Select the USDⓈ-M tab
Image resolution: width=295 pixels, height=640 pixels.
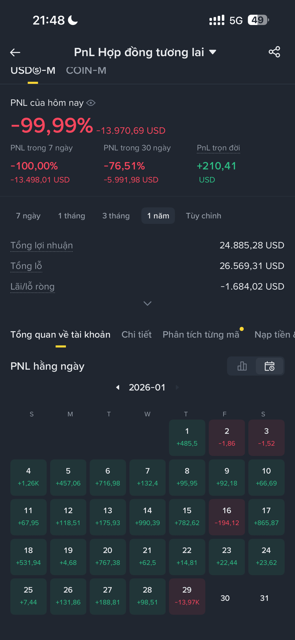[x=33, y=71]
